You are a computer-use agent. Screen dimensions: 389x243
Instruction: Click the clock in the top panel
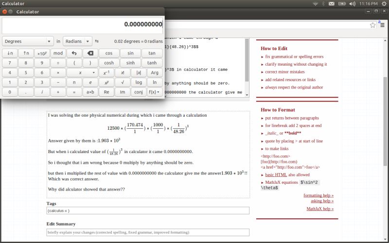click(368, 4)
